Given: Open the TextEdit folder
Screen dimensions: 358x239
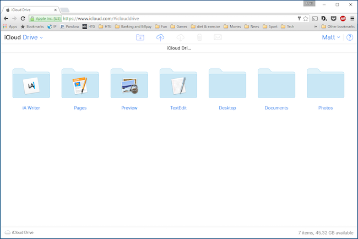Looking at the screenshot, I should pos(178,83).
